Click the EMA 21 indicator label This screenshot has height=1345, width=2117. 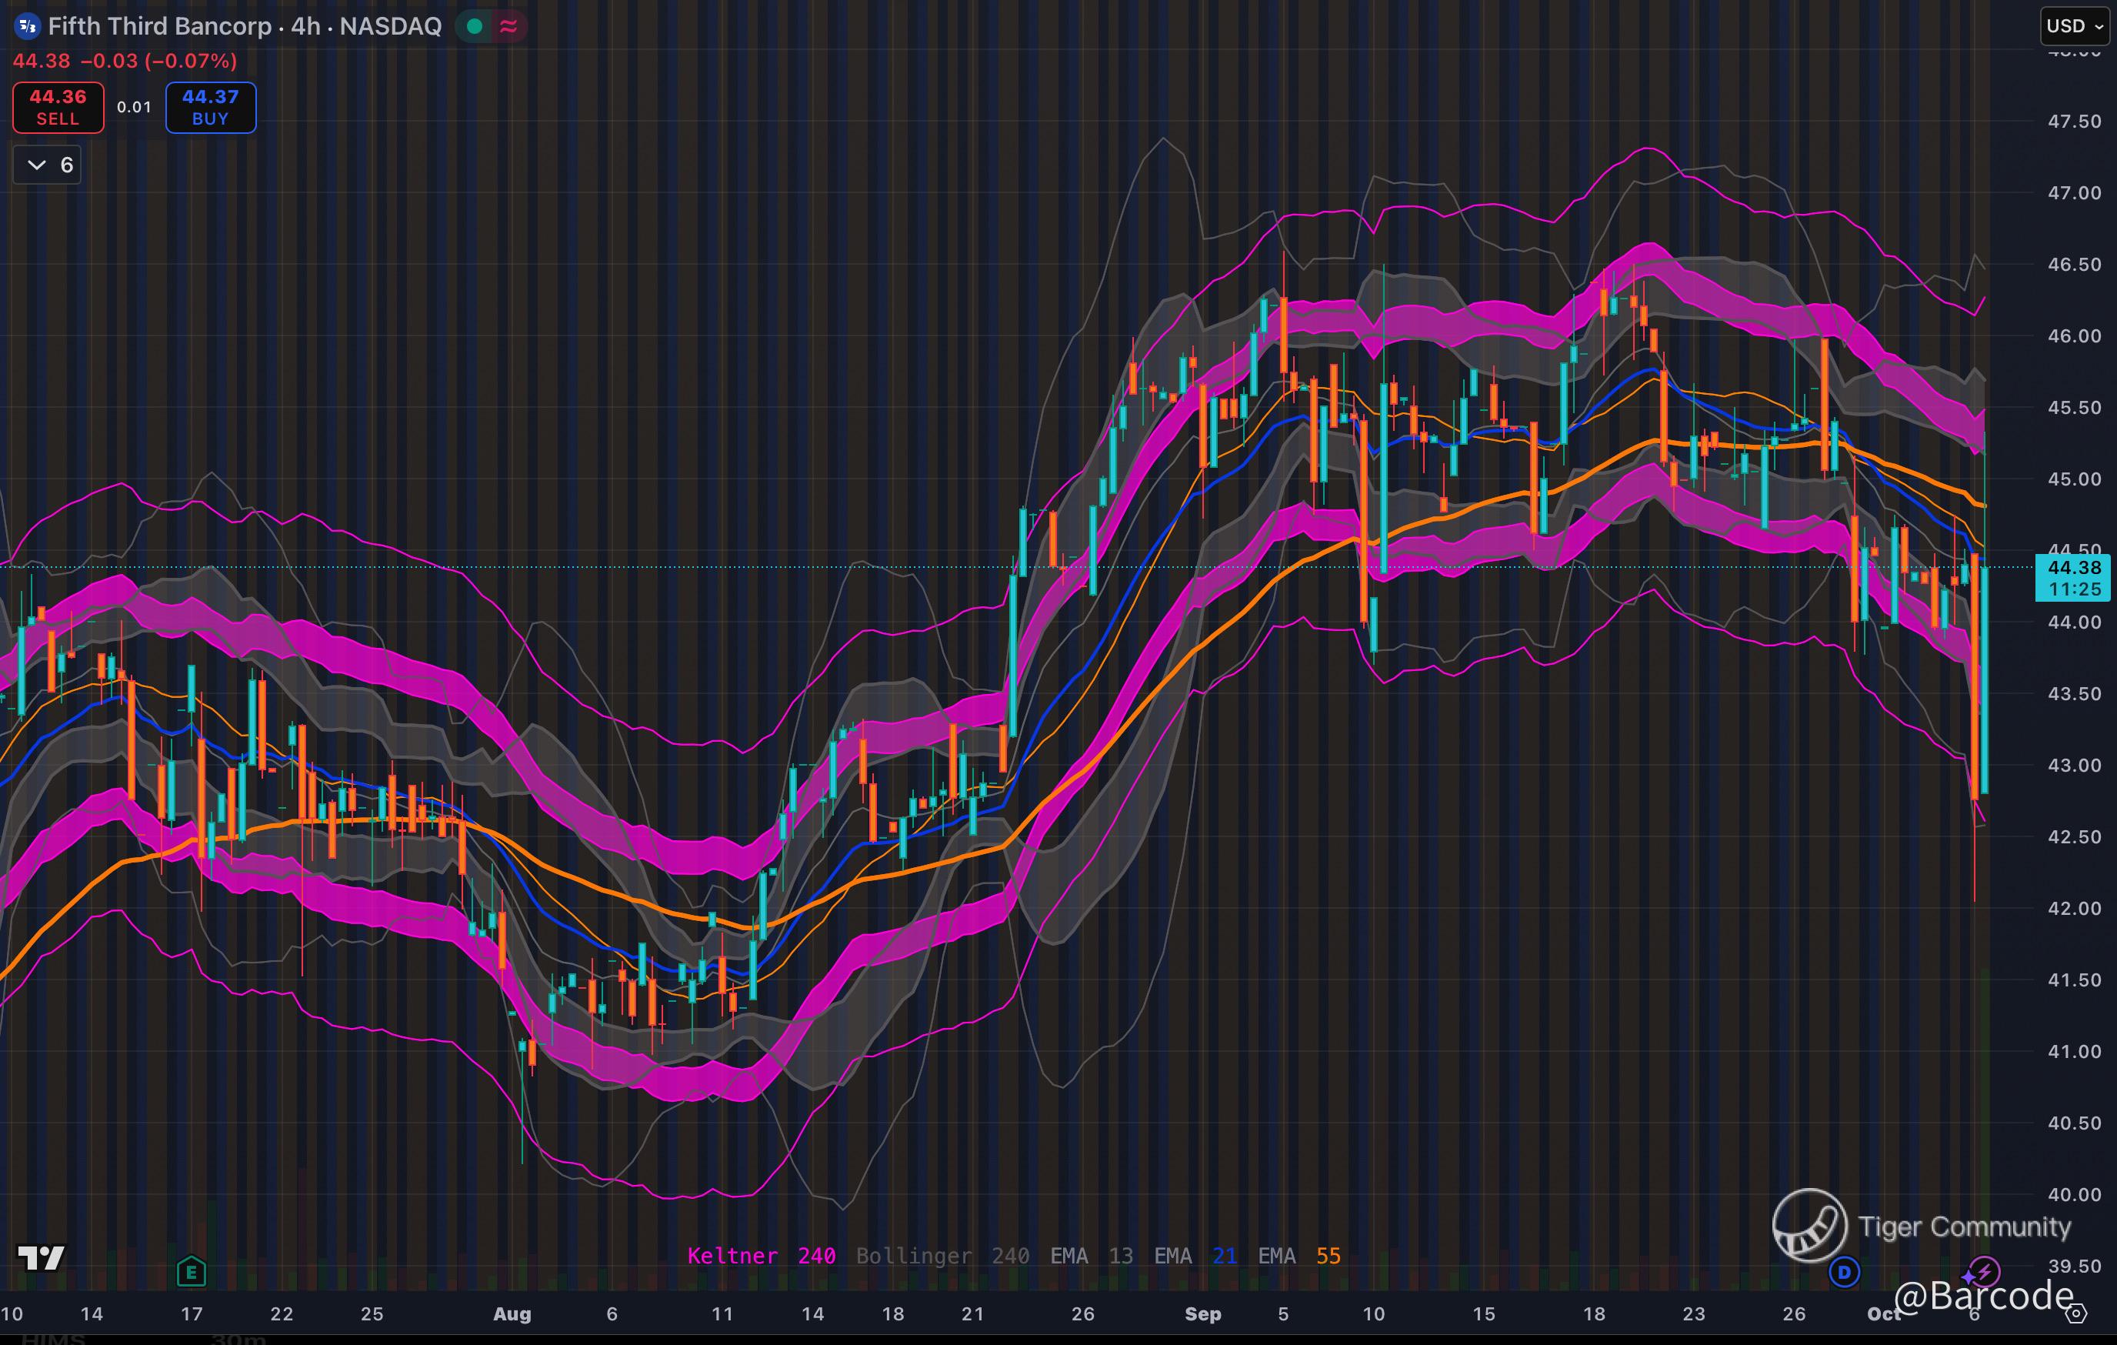tap(1195, 1255)
